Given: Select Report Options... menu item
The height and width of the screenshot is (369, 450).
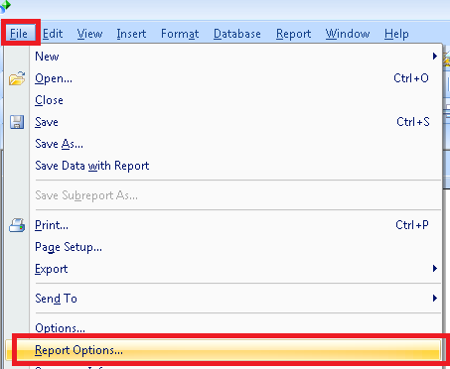Looking at the screenshot, I should (x=224, y=350).
